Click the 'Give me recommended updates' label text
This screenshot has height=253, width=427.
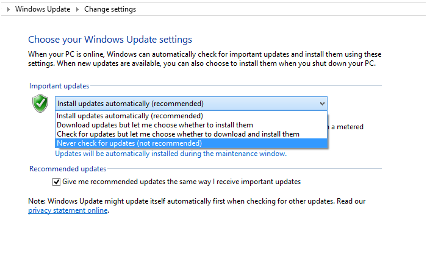tap(181, 182)
